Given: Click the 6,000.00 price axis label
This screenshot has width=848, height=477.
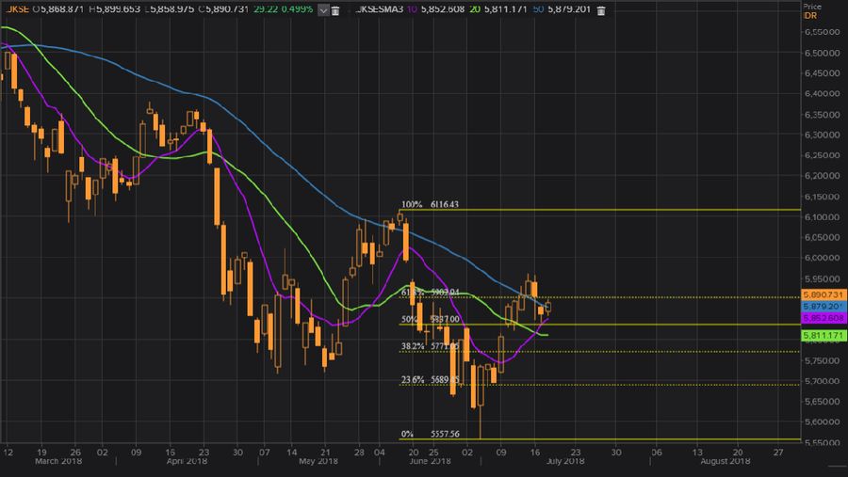Looking at the screenshot, I should click(822, 258).
